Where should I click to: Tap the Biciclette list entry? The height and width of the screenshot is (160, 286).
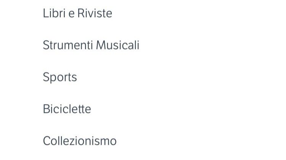pyautogui.click(x=67, y=109)
